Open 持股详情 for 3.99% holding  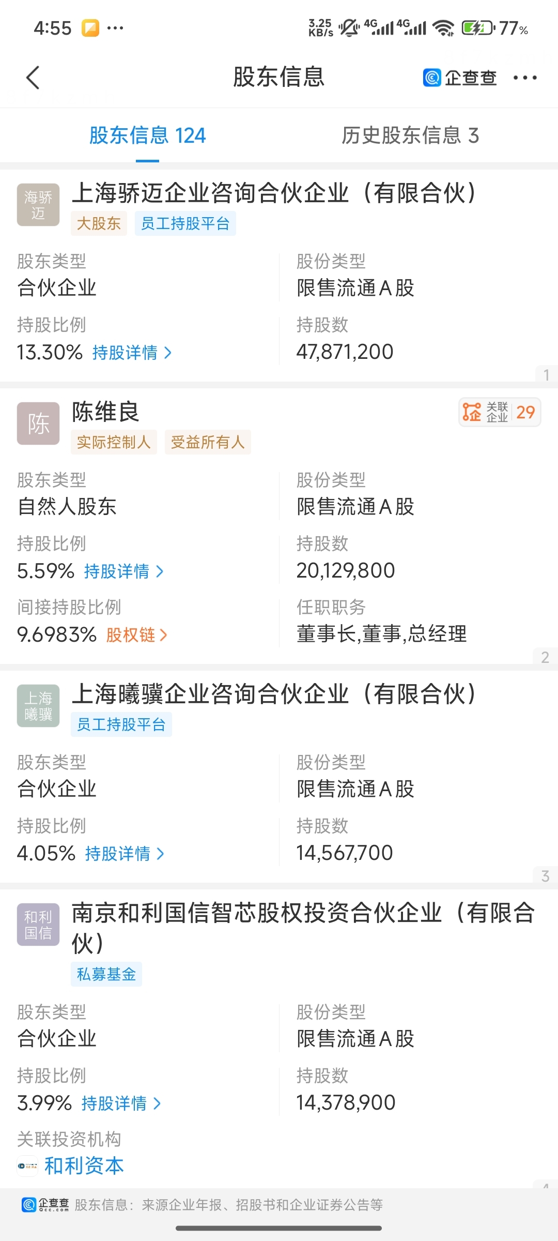coord(121,1103)
